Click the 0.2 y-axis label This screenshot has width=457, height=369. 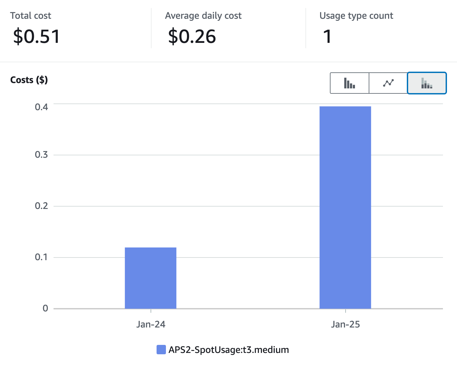[41, 206]
